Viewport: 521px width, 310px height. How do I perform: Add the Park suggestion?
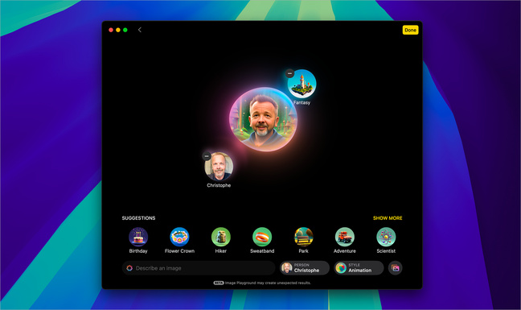tap(303, 237)
